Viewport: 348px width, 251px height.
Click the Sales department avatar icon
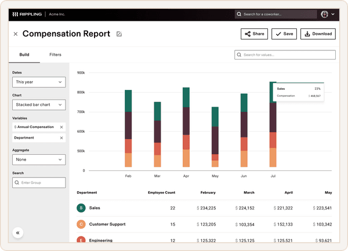click(81, 208)
